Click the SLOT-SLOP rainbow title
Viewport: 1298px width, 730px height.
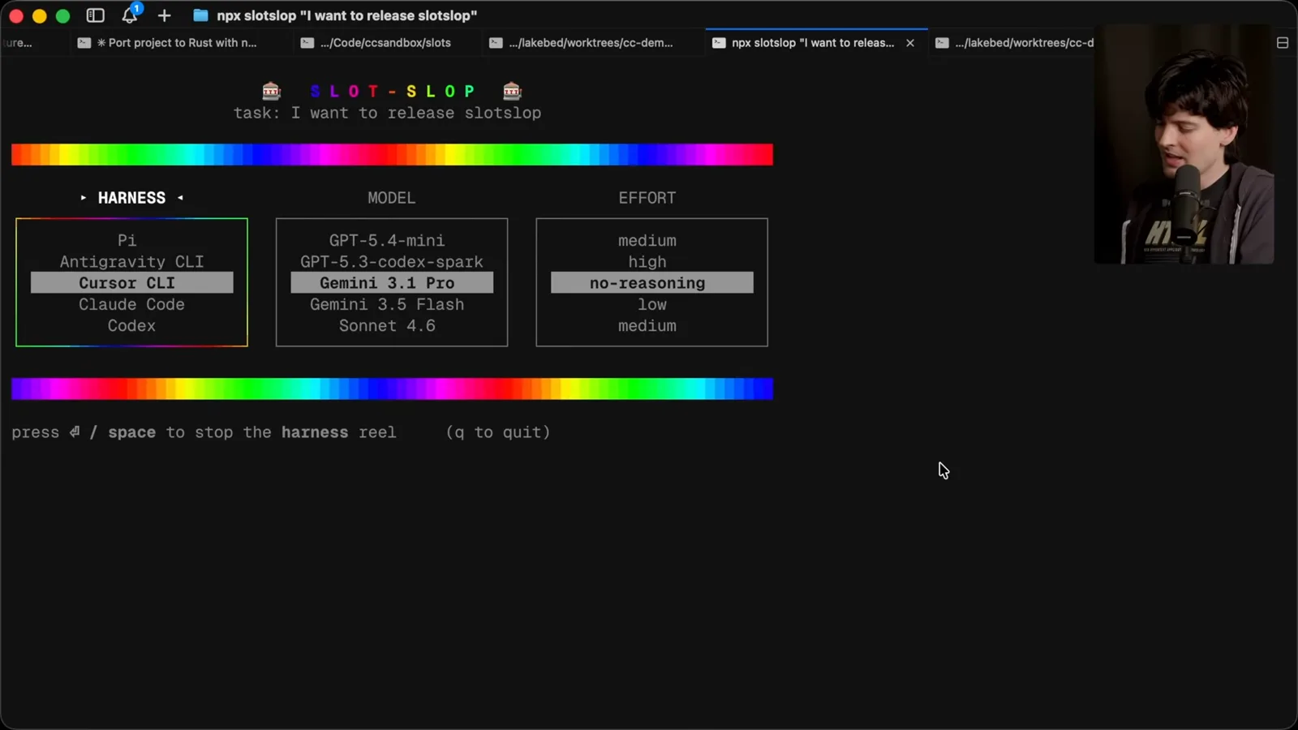coord(392,91)
